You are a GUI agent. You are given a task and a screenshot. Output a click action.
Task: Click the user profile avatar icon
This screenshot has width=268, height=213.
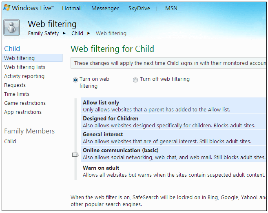[11, 27]
